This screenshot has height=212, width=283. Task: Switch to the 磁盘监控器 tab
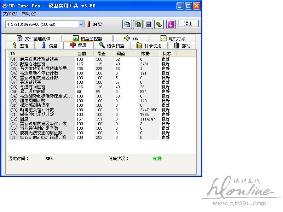click(87, 39)
